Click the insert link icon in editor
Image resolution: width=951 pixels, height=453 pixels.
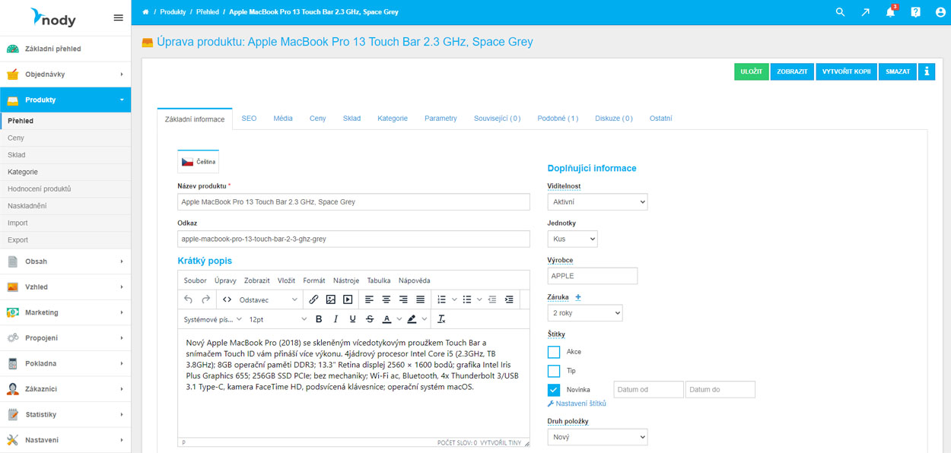(313, 299)
